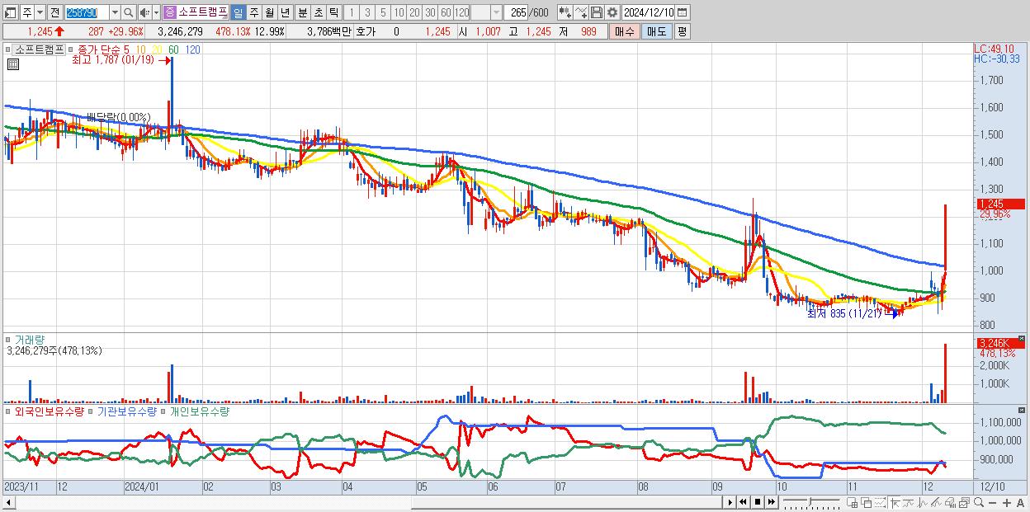Toggle the 외국인보유수량 indicator box
This screenshot has width=1030, height=512.
click(9, 411)
